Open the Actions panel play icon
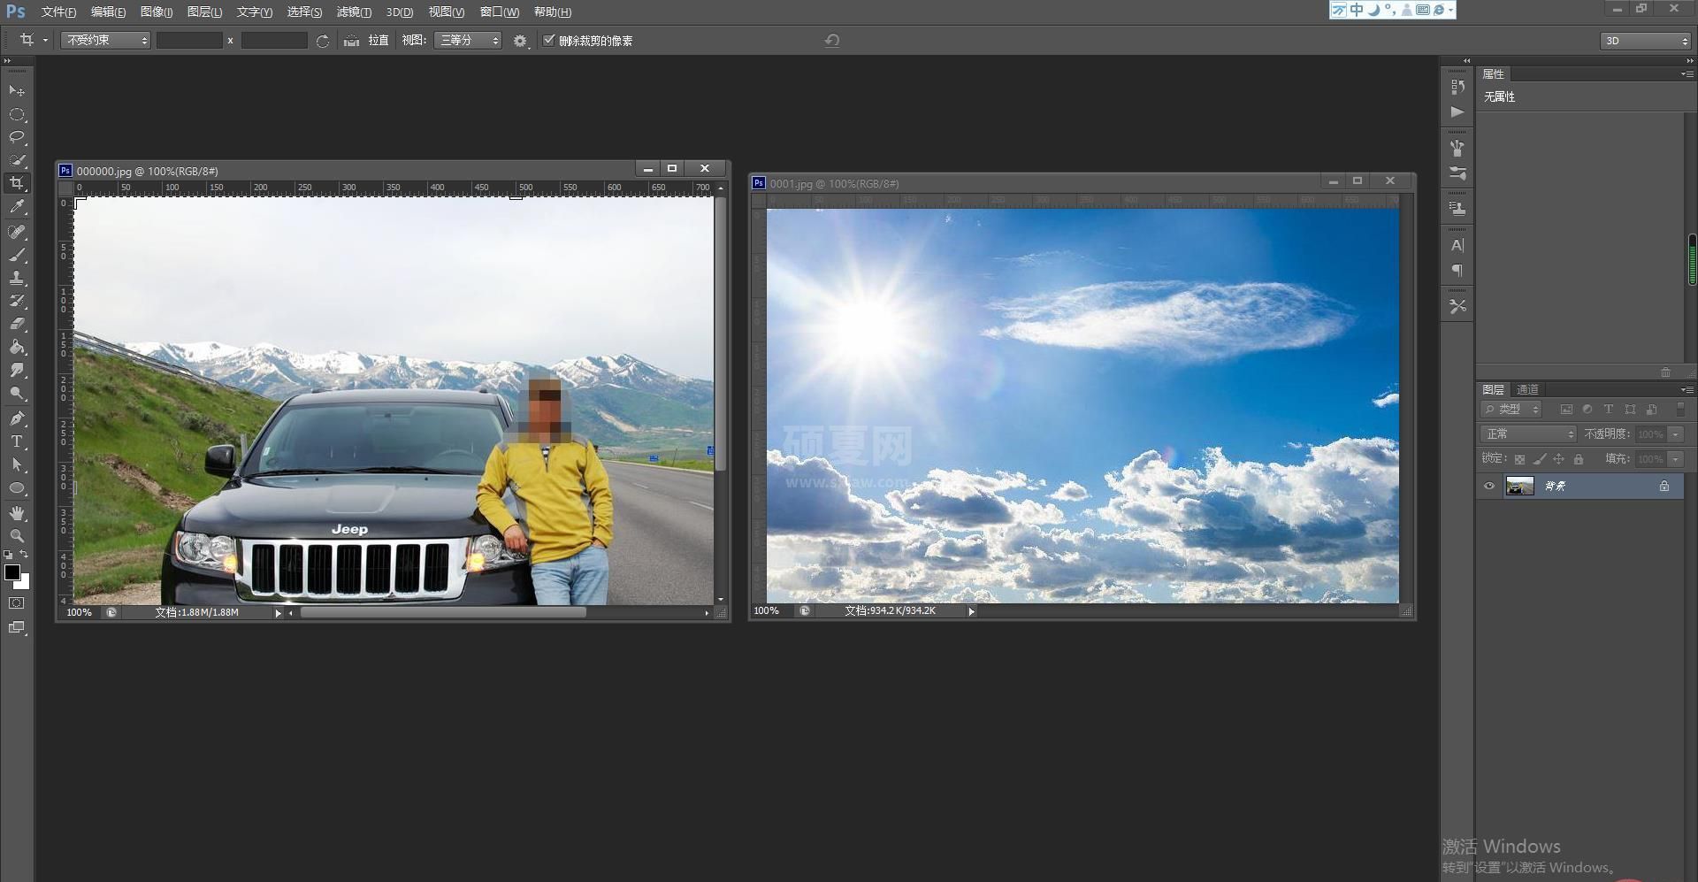This screenshot has width=1698, height=882. [1457, 111]
